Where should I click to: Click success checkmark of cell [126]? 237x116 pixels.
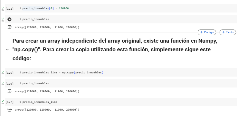(x=3, y=83)
